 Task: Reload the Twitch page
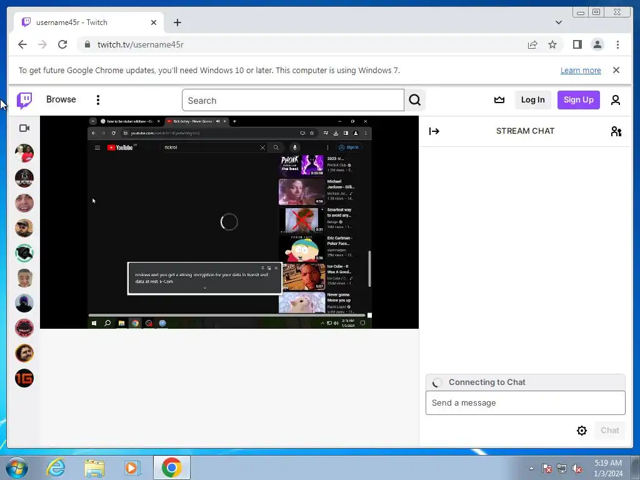coord(62,44)
